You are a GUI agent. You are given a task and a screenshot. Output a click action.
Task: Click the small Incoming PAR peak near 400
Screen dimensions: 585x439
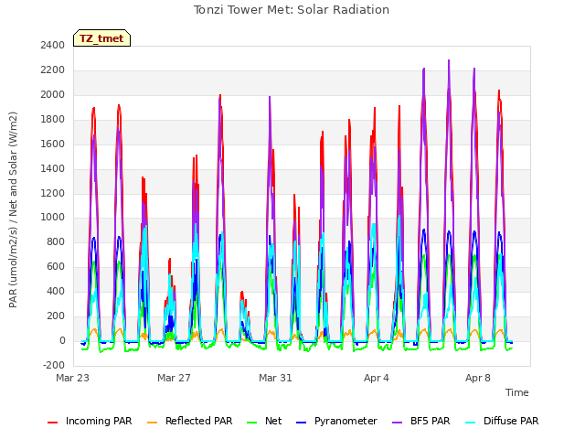(242, 293)
